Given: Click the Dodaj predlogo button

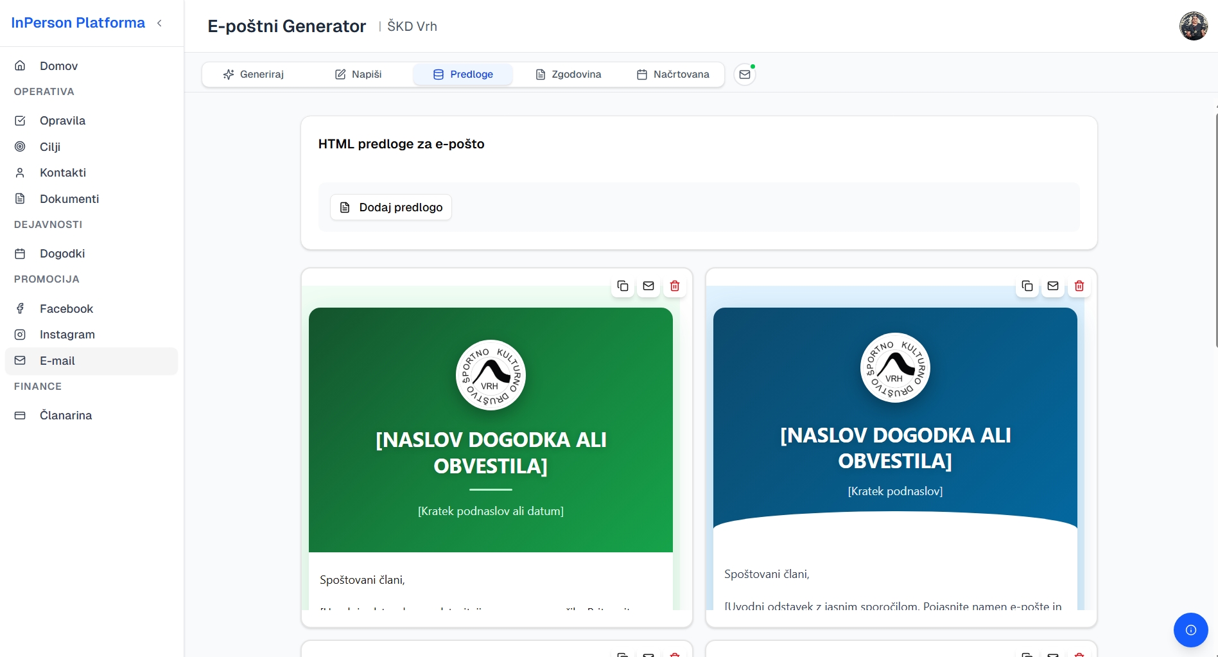Looking at the screenshot, I should point(390,207).
